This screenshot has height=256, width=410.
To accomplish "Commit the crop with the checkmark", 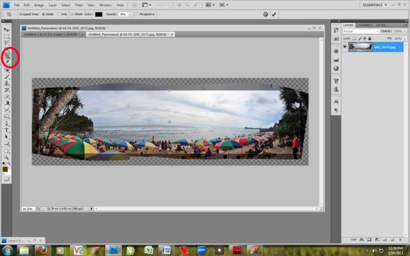I will (274, 14).
